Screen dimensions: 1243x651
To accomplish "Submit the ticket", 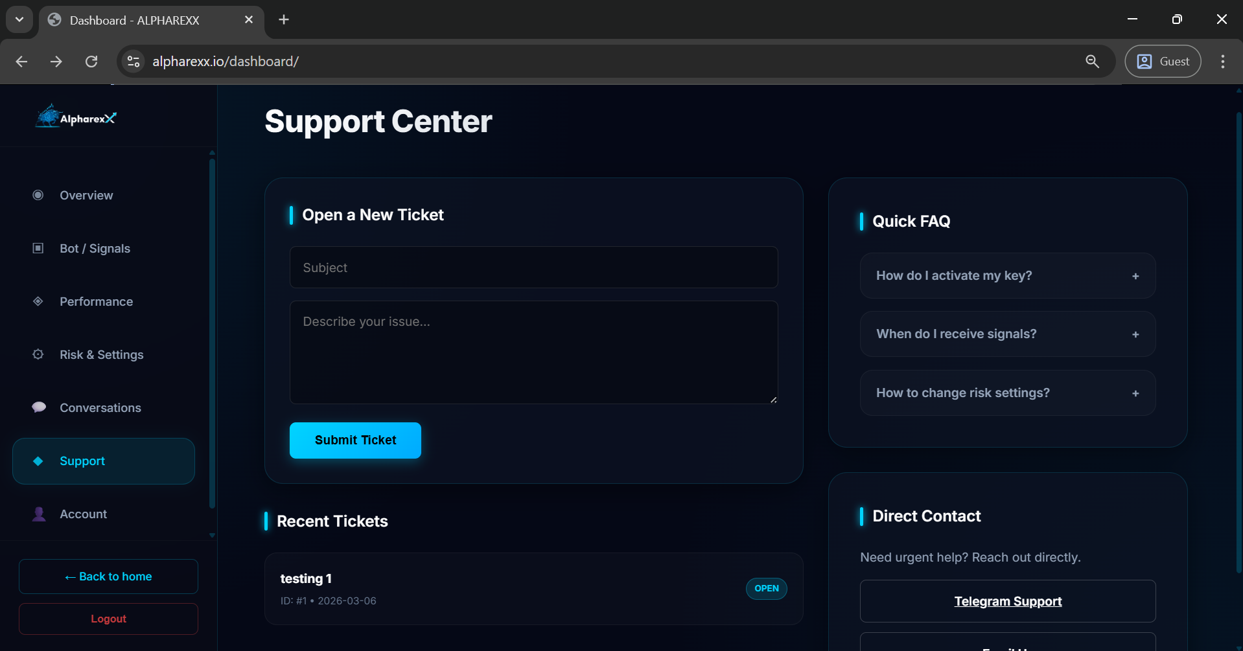I will (355, 440).
